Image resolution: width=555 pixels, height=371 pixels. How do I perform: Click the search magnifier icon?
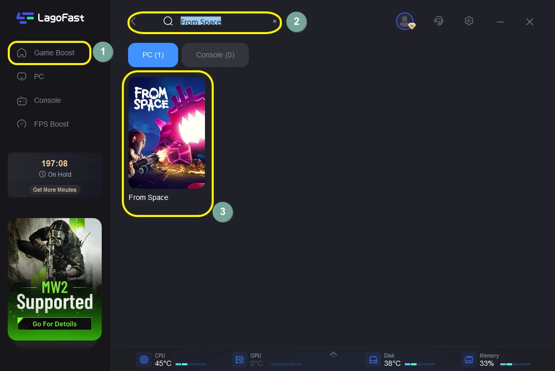tap(168, 22)
